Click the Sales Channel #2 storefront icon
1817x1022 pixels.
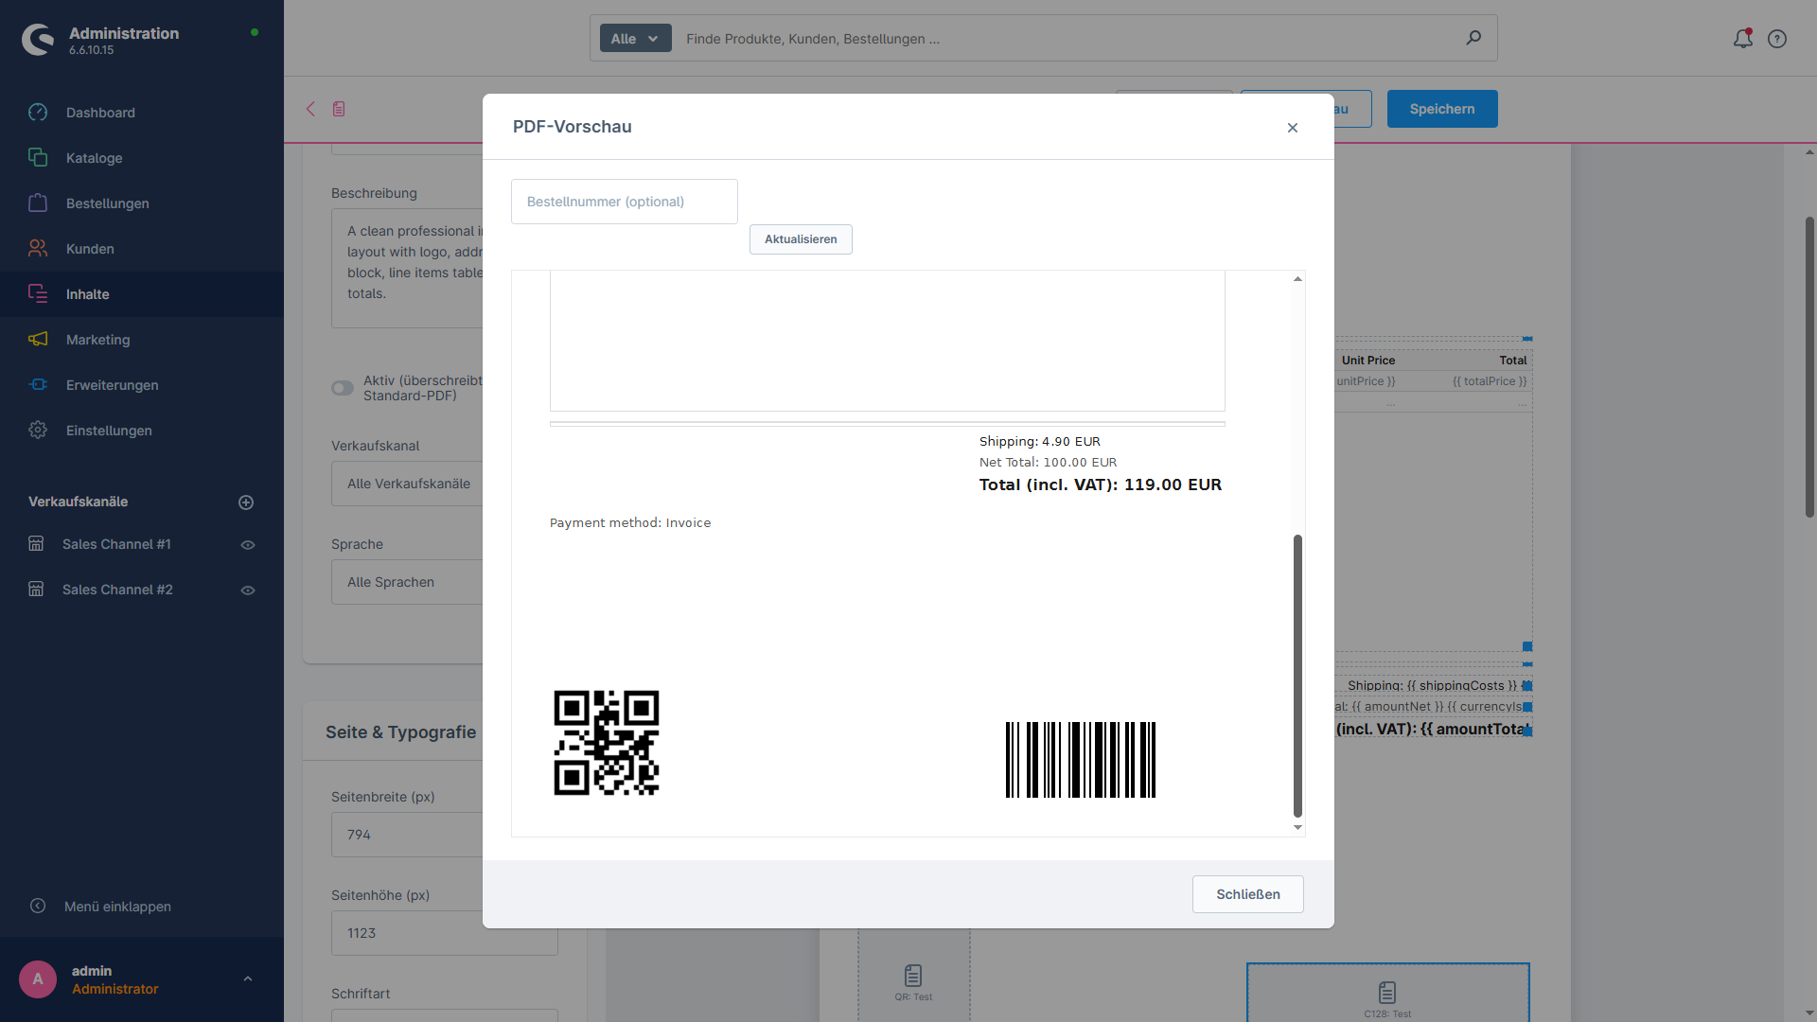[36, 590]
